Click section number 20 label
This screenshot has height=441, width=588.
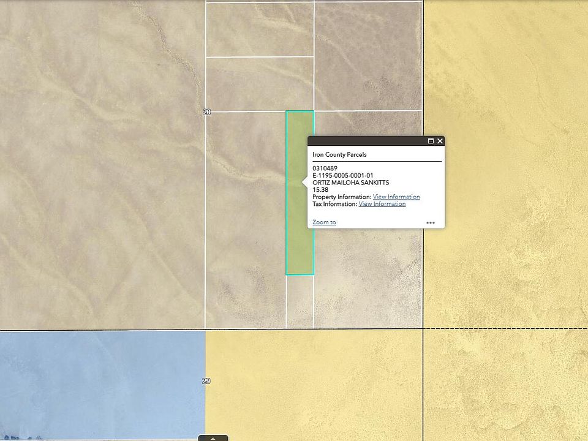[x=206, y=111]
